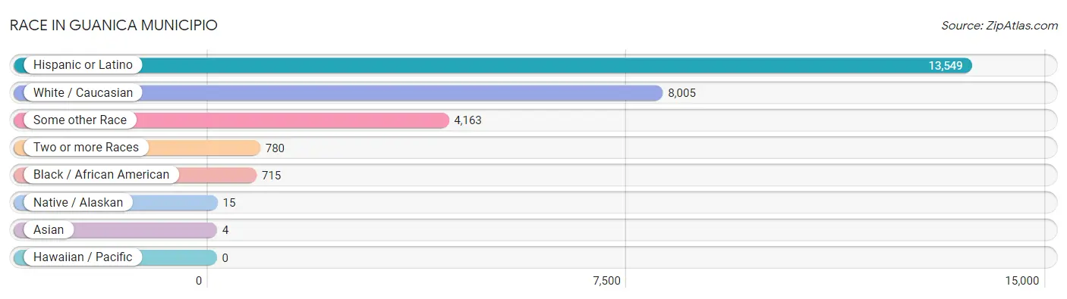
Task: Select the Some other Race label pill
Action: [x=80, y=120]
